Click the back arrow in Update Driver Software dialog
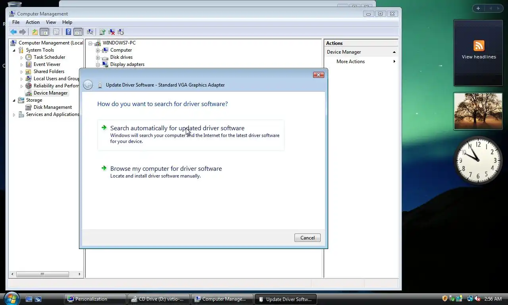The width and height of the screenshot is (508, 305). pyautogui.click(x=88, y=85)
